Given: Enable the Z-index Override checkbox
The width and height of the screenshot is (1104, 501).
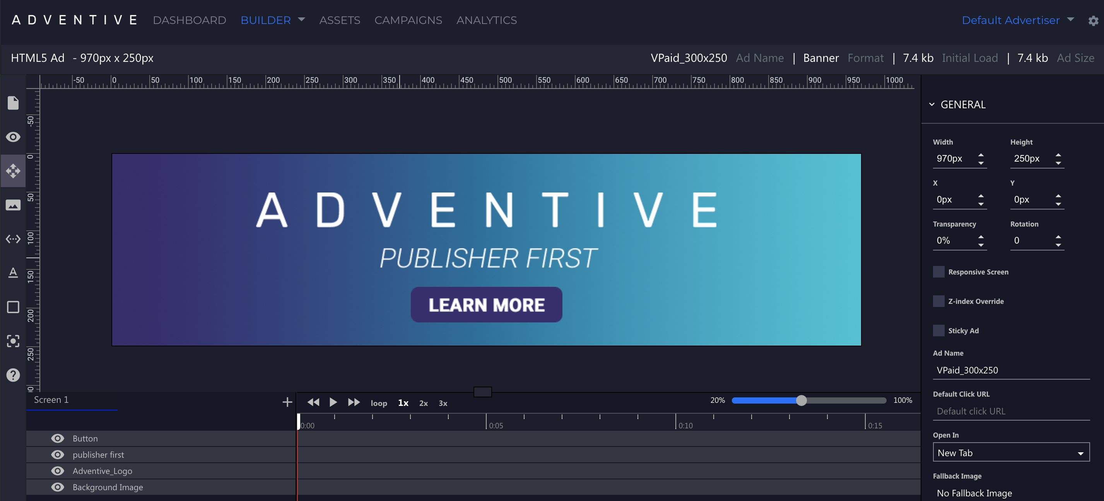Looking at the screenshot, I should click(x=938, y=302).
